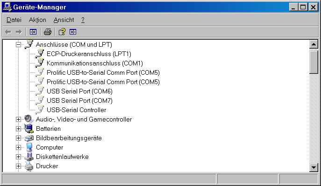Click the Diskettenlaufwerke floppy drive icon

click(x=29, y=157)
